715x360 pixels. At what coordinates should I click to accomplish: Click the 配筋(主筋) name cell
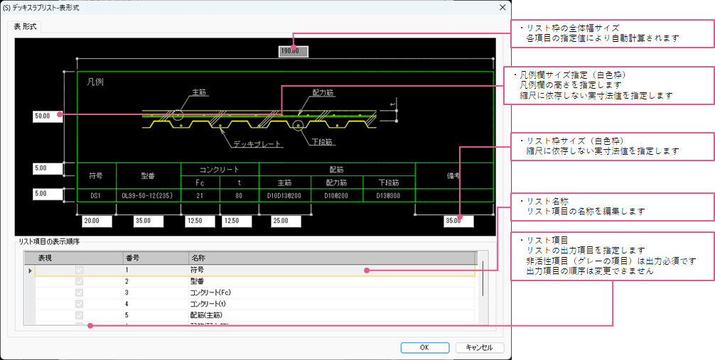click(331, 315)
